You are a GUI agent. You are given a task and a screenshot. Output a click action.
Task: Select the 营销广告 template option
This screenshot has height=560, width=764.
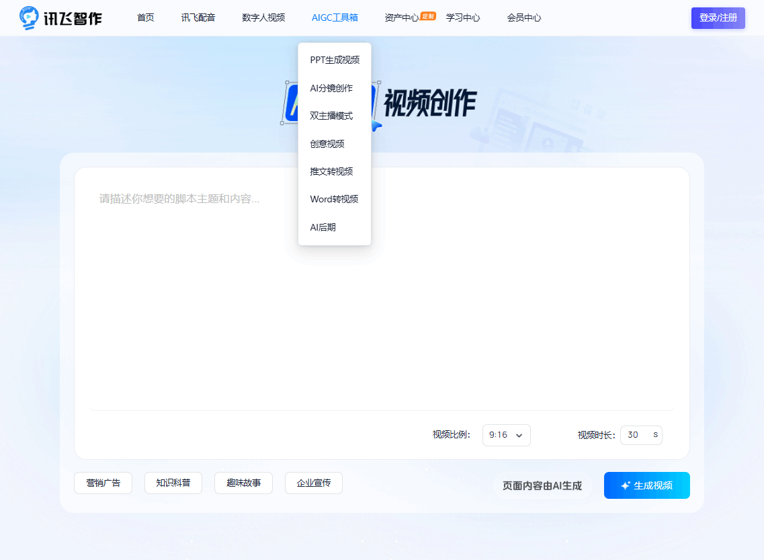pos(103,483)
